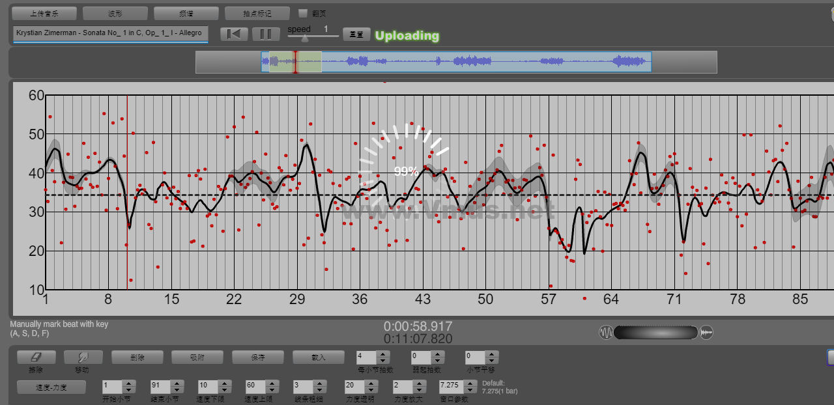Decrease the 结束小节 end bar value
Viewport: 834px width, 405px height.
[177, 389]
